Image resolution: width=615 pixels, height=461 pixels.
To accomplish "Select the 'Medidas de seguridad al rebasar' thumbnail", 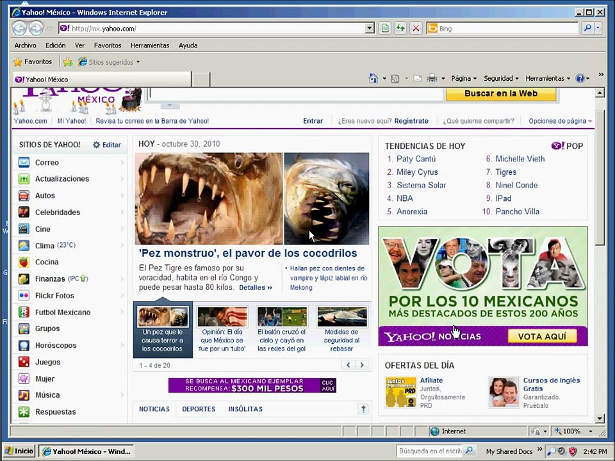I will tap(341, 329).
